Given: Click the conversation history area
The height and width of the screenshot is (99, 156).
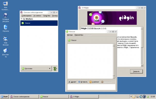Looking at the screenshot, I should tap(90, 61).
